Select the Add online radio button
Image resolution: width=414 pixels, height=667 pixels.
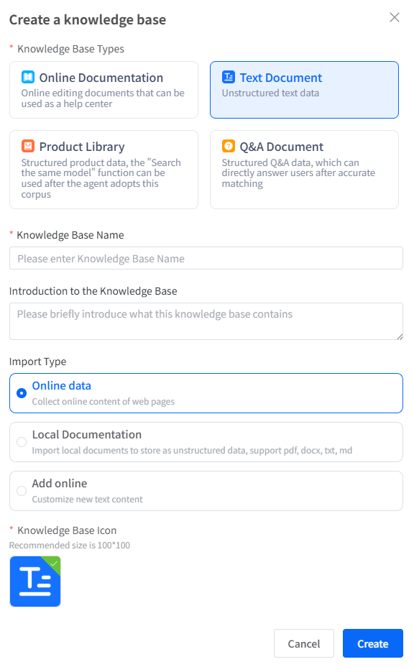coord(22,491)
